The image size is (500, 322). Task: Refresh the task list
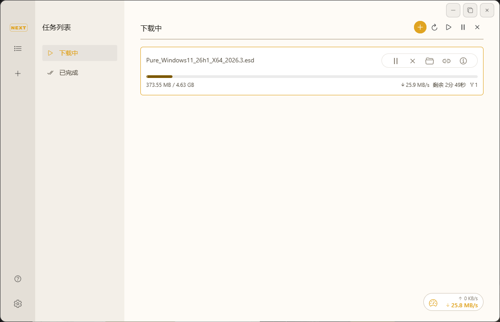[x=434, y=28]
